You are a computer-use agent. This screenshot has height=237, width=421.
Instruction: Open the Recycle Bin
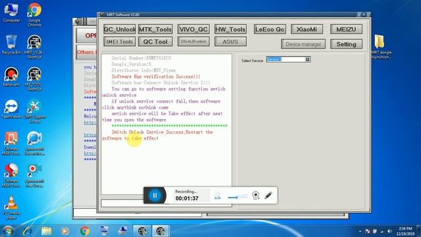[11, 45]
